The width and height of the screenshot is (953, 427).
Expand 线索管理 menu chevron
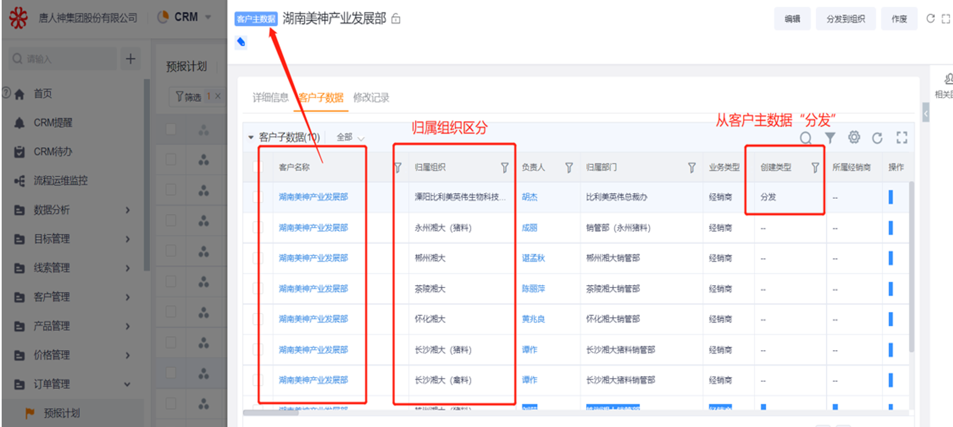coord(128,268)
